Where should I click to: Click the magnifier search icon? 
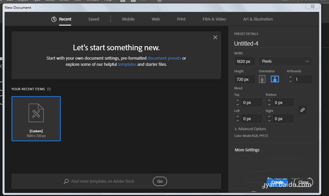tap(66, 181)
